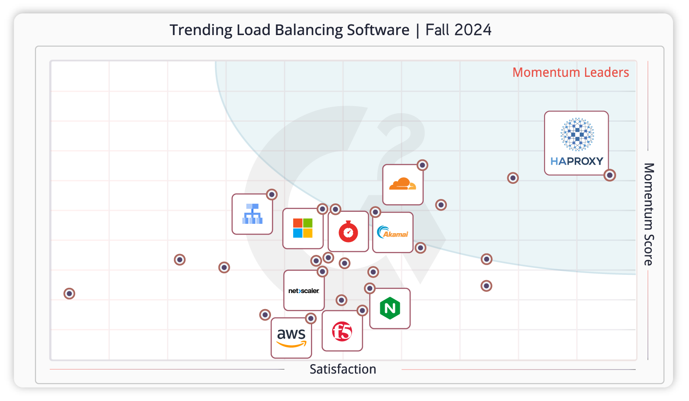Click the HAProxy logo tile
689x401 pixels.
tap(576, 143)
